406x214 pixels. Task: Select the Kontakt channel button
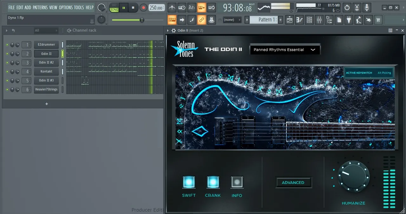(x=46, y=72)
